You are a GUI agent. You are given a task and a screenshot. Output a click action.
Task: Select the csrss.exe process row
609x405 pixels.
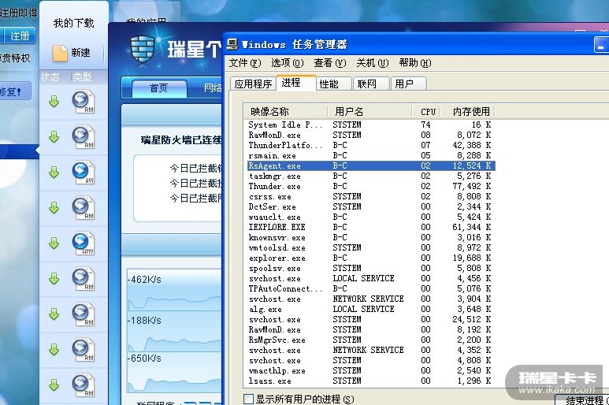371,196
